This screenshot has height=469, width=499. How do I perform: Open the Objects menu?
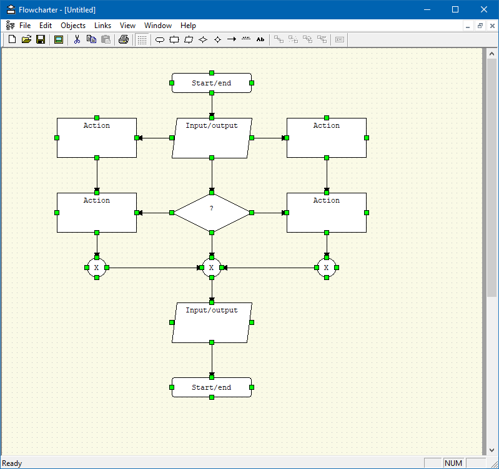coord(73,26)
